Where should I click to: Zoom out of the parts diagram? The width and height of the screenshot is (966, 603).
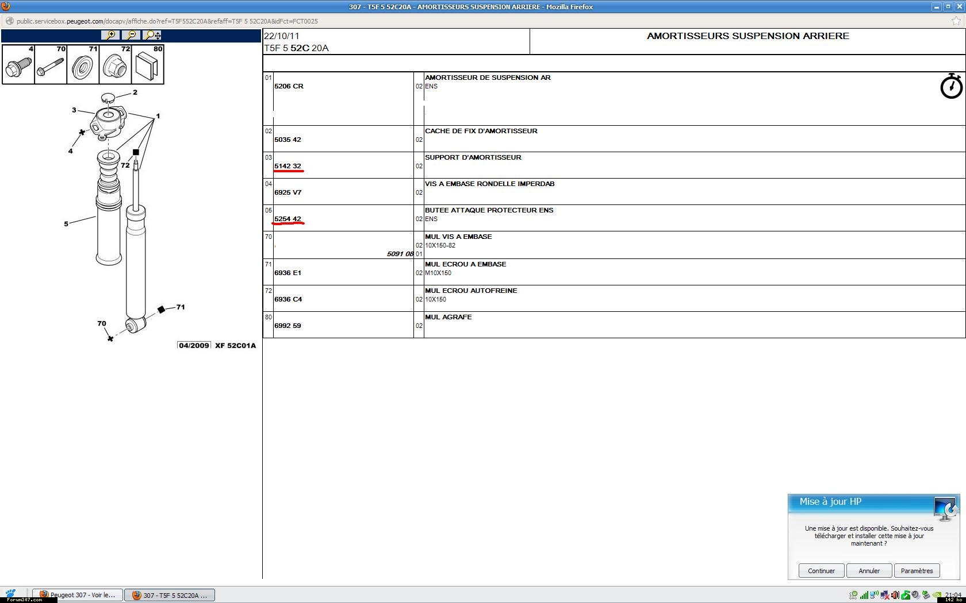pos(131,35)
